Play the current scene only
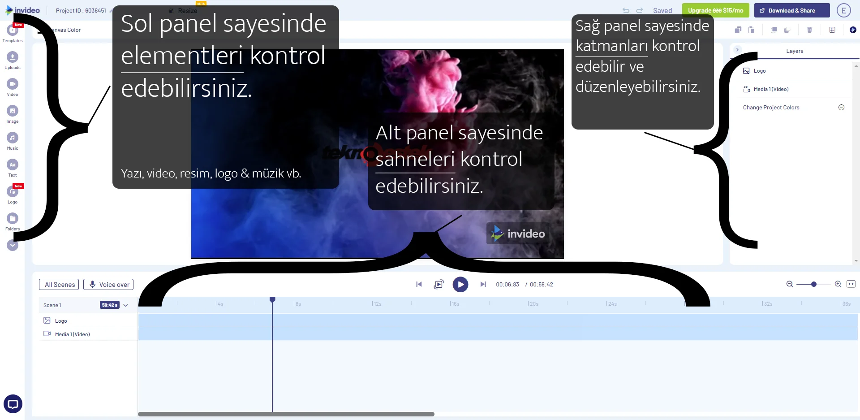The image size is (860, 420). tap(439, 284)
